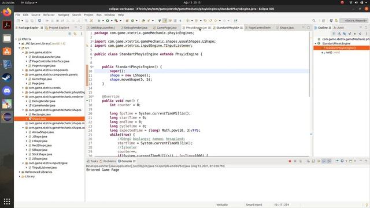Toggle Hide Non-Public Members in Outline toolbar

coord(354,34)
